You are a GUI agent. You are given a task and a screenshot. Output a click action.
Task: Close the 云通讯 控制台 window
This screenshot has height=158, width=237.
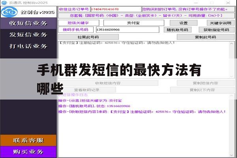(228, 3)
